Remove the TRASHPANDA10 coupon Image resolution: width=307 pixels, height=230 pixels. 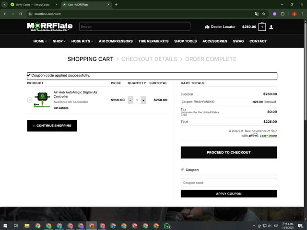(x=270, y=102)
